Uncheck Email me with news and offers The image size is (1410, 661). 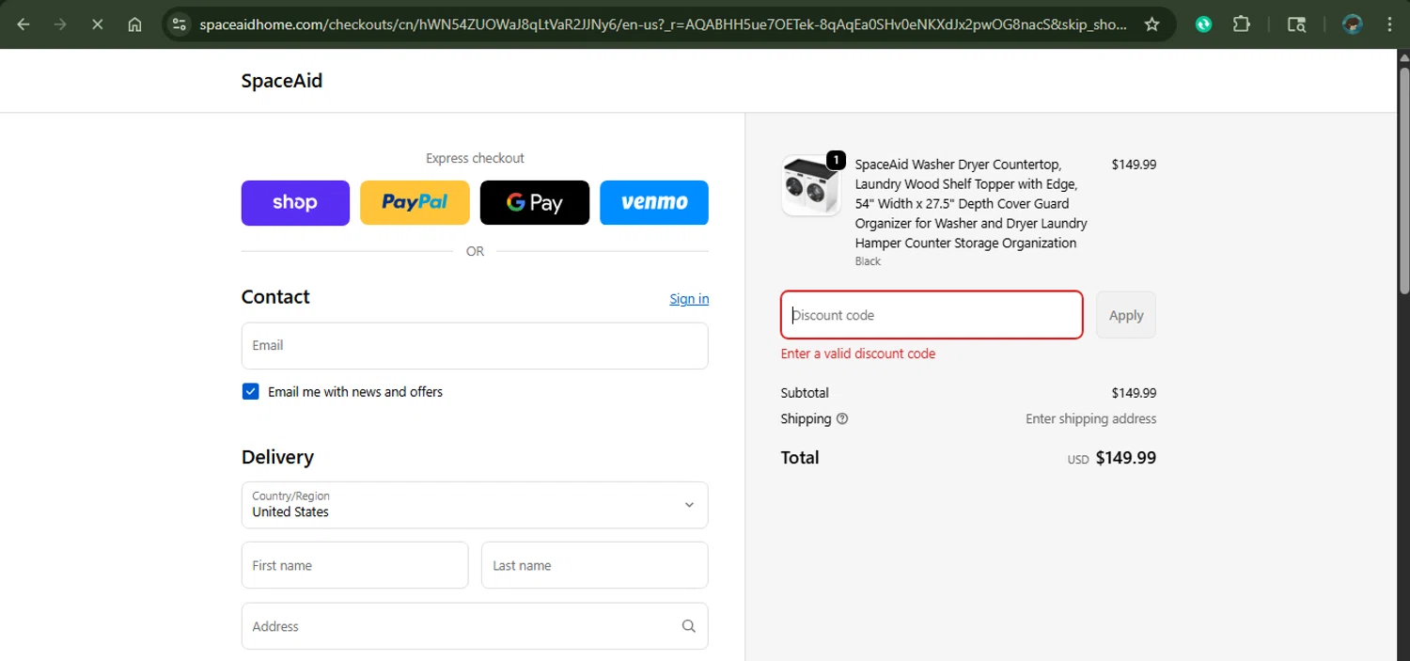click(x=250, y=392)
